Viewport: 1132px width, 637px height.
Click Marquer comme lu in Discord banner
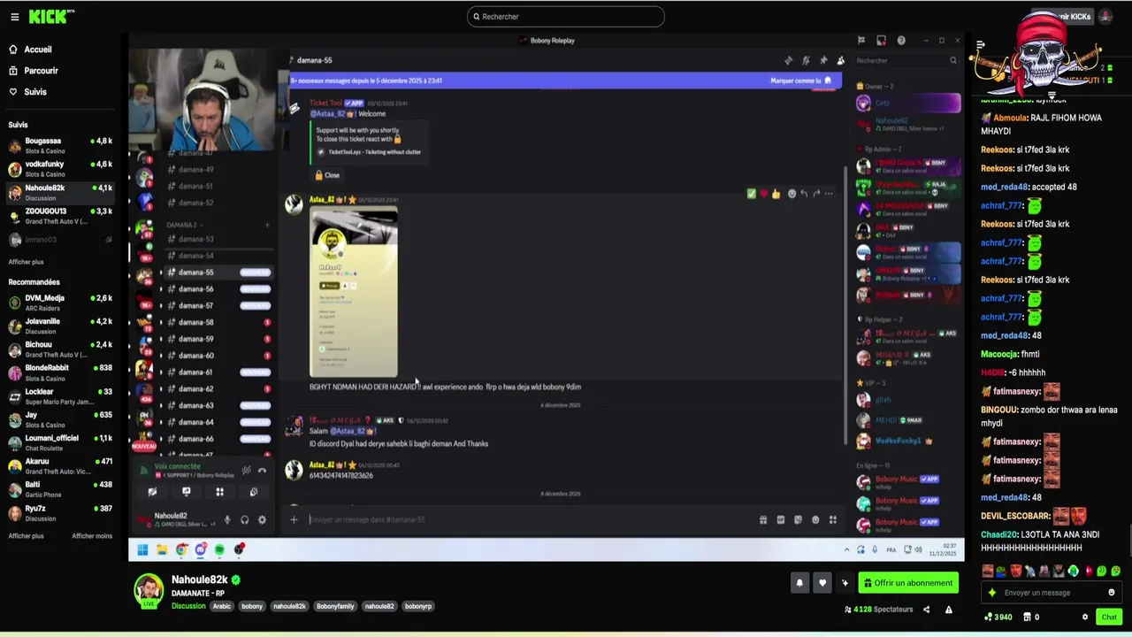coord(800,81)
